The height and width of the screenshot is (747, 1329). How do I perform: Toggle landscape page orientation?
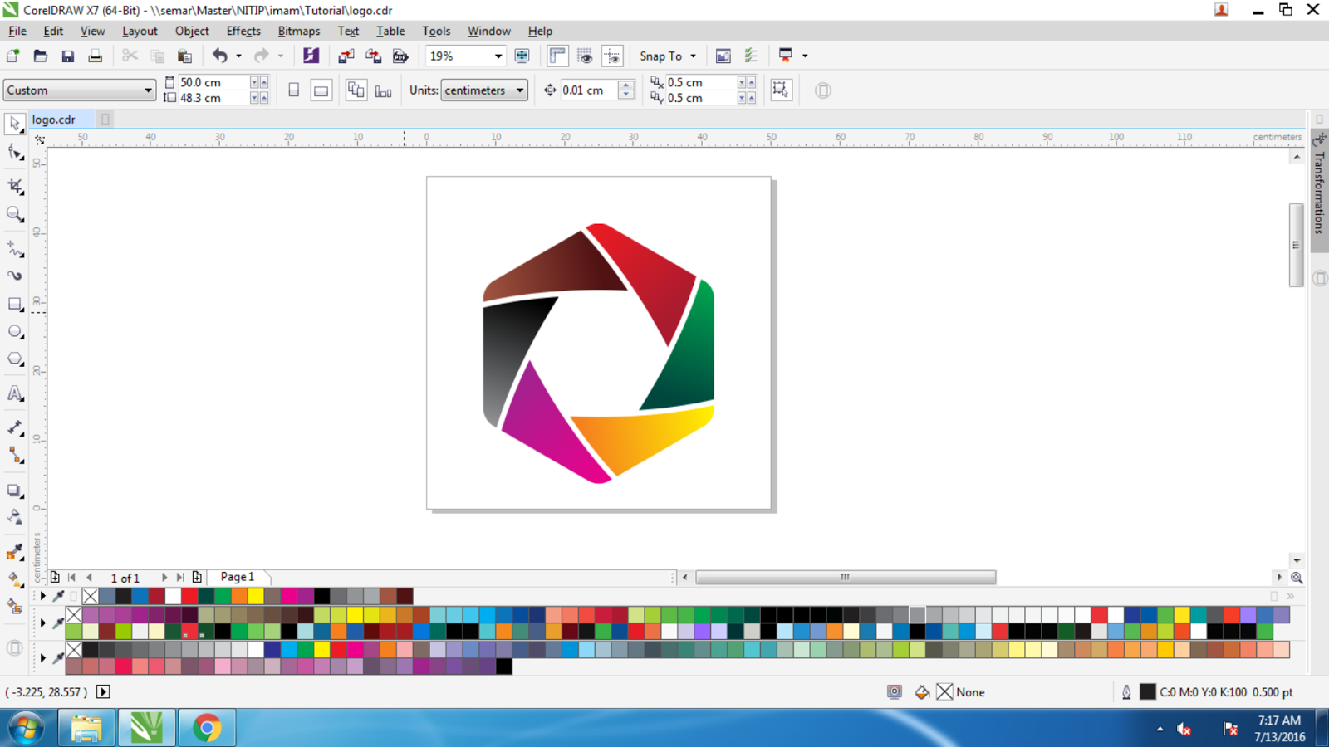321,90
